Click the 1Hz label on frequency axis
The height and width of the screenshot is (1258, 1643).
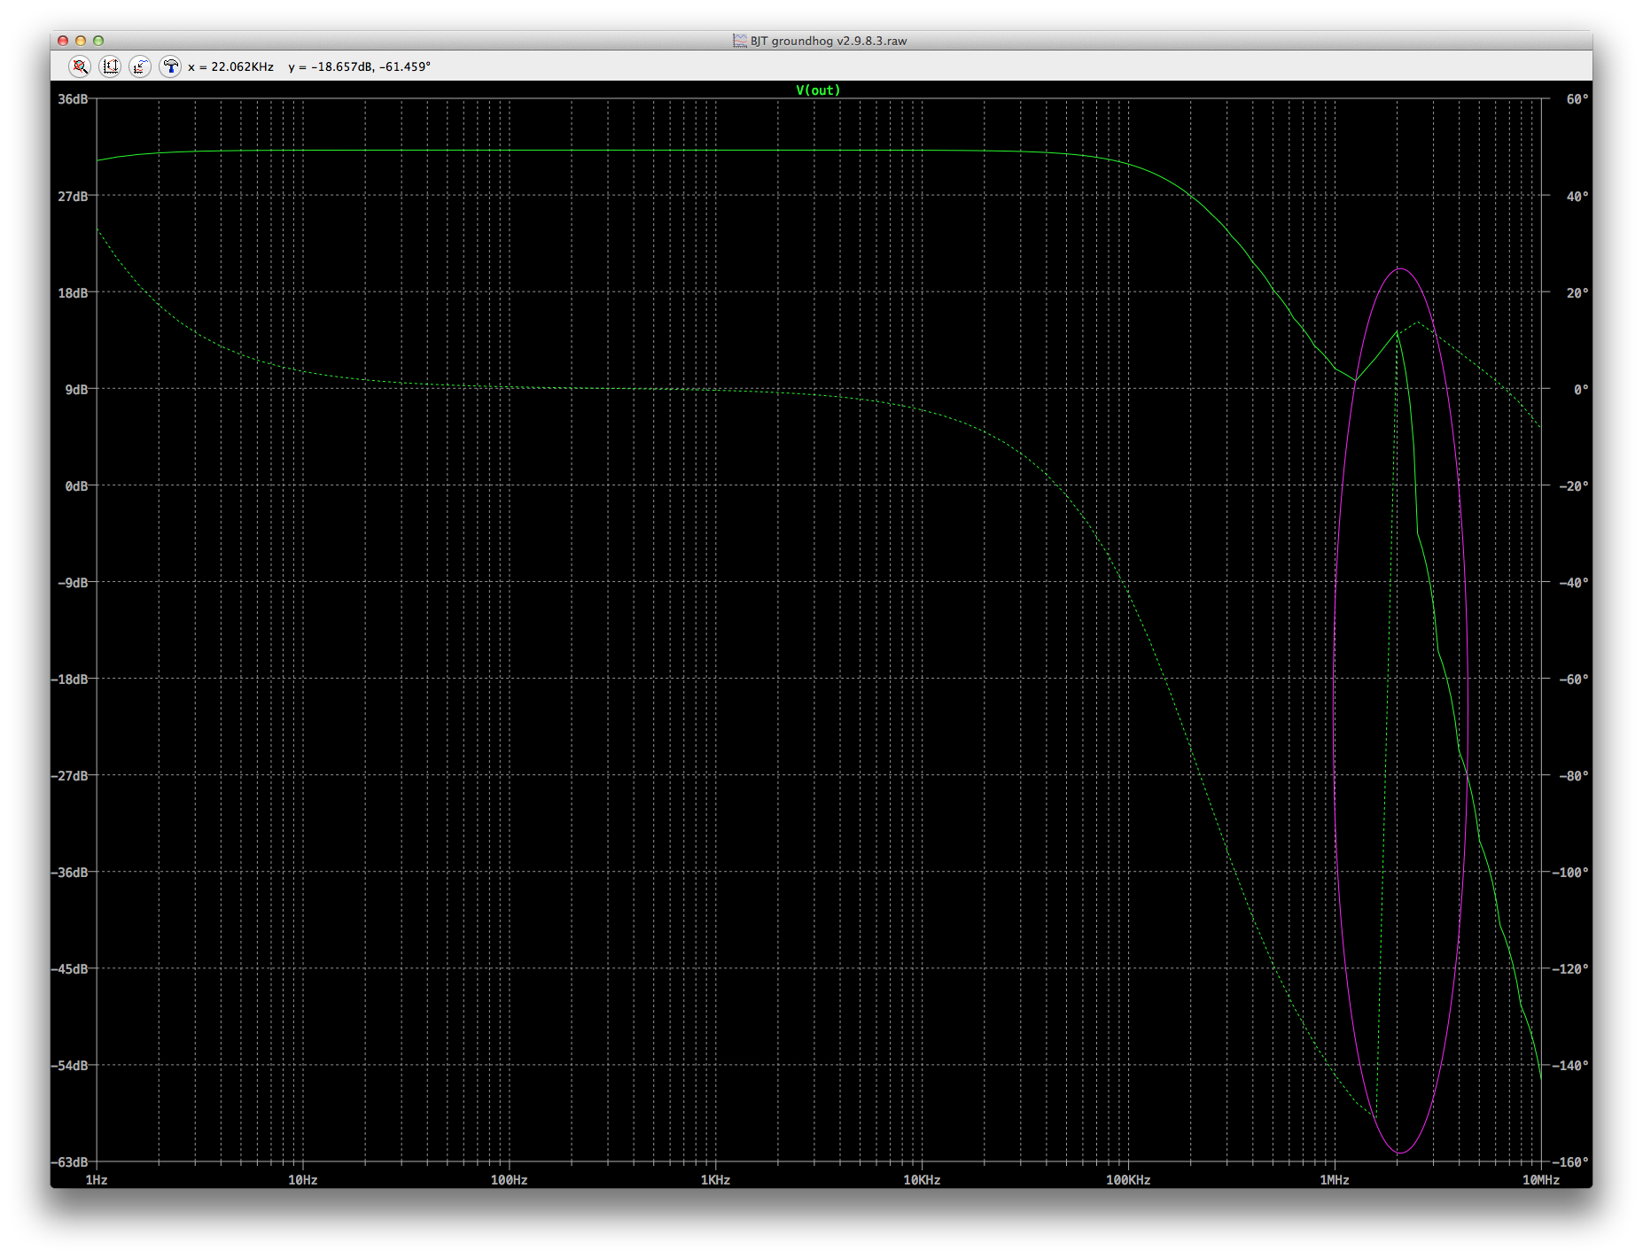click(x=97, y=1180)
